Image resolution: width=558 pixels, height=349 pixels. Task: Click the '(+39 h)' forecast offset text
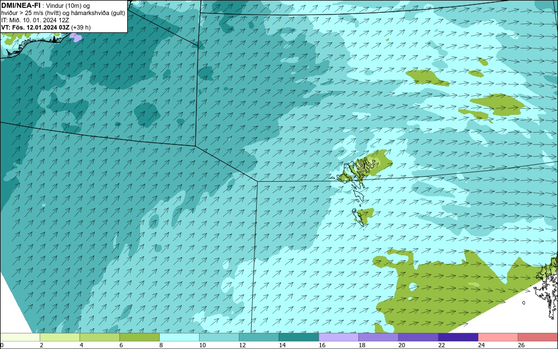click(81, 27)
